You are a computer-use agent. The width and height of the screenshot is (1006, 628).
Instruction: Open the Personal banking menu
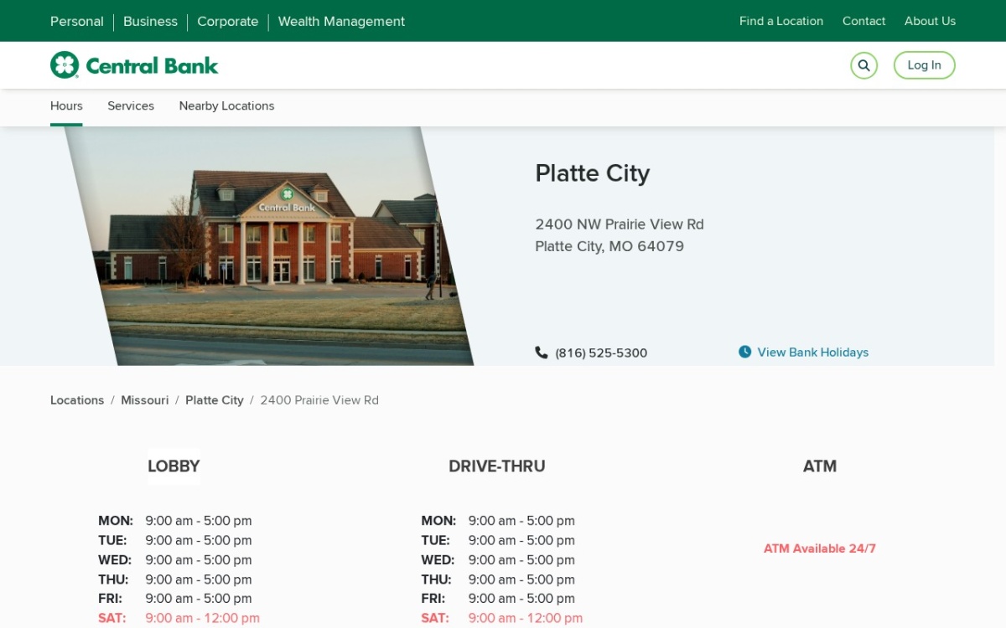(77, 22)
